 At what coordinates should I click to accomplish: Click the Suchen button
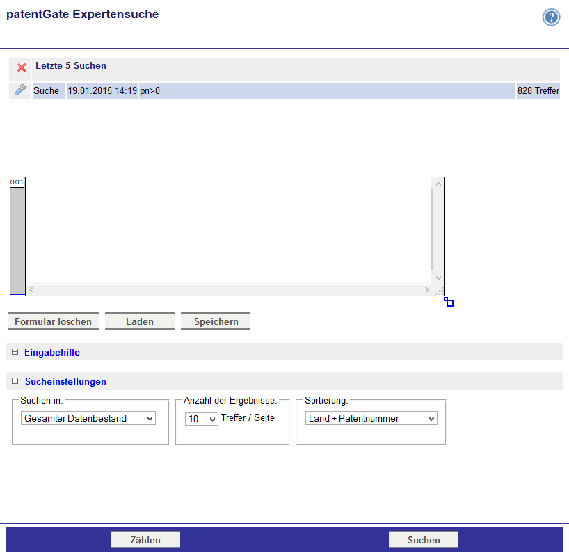(x=424, y=540)
